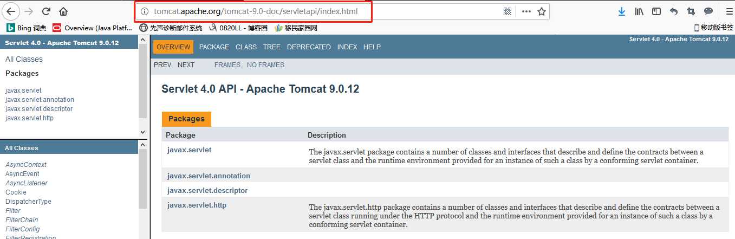Open javax.servlet.http in left packages list

click(x=29, y=118)
